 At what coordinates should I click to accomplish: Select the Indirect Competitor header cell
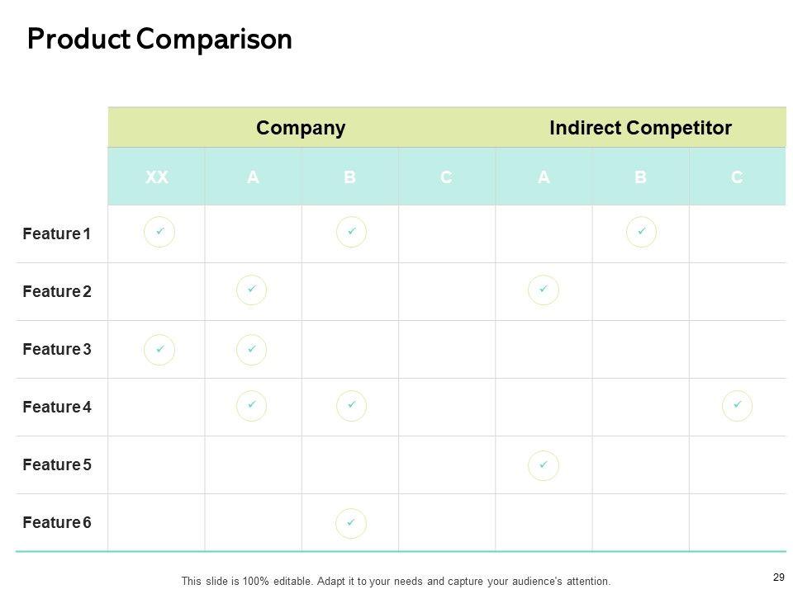[640, 128]
